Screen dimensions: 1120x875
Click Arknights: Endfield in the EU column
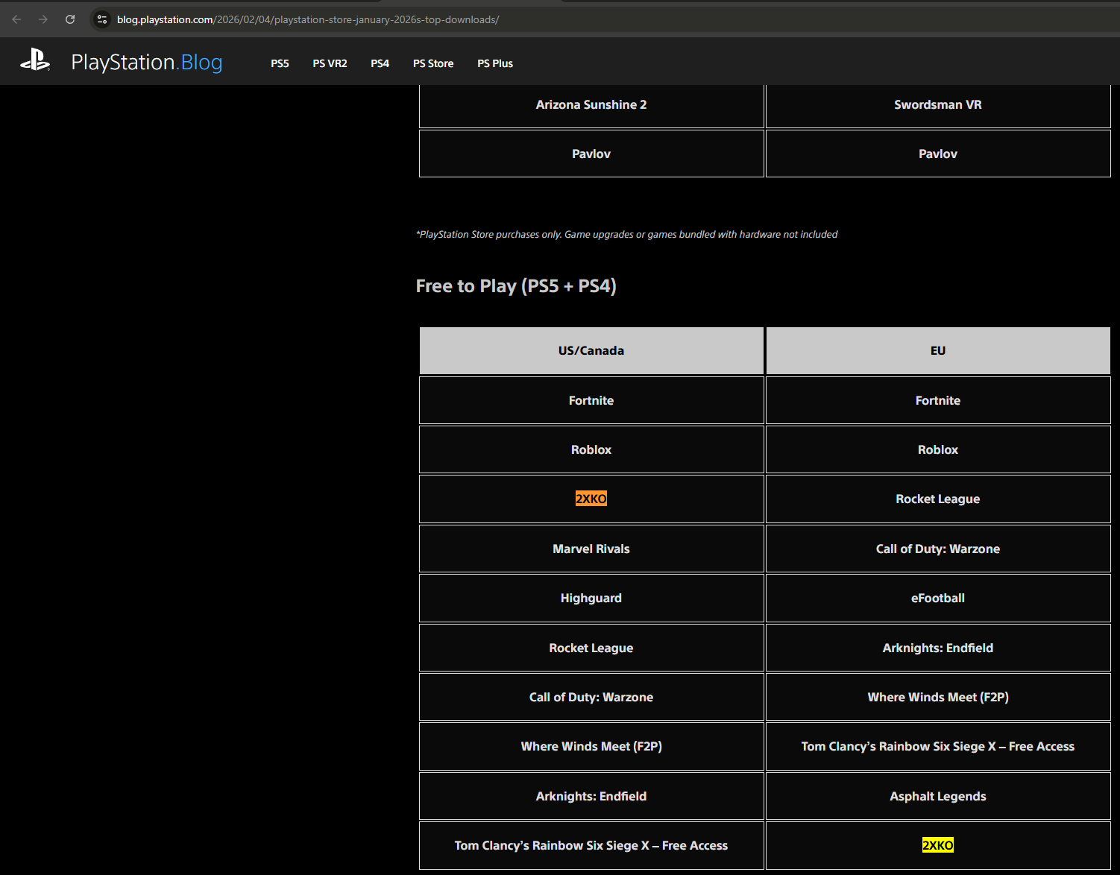[938, 648]
